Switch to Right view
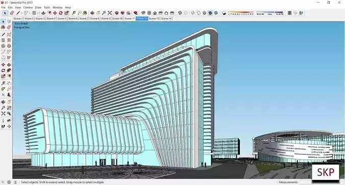The width and height of the screenshot is (345, 185). click(x=161, y=13)
